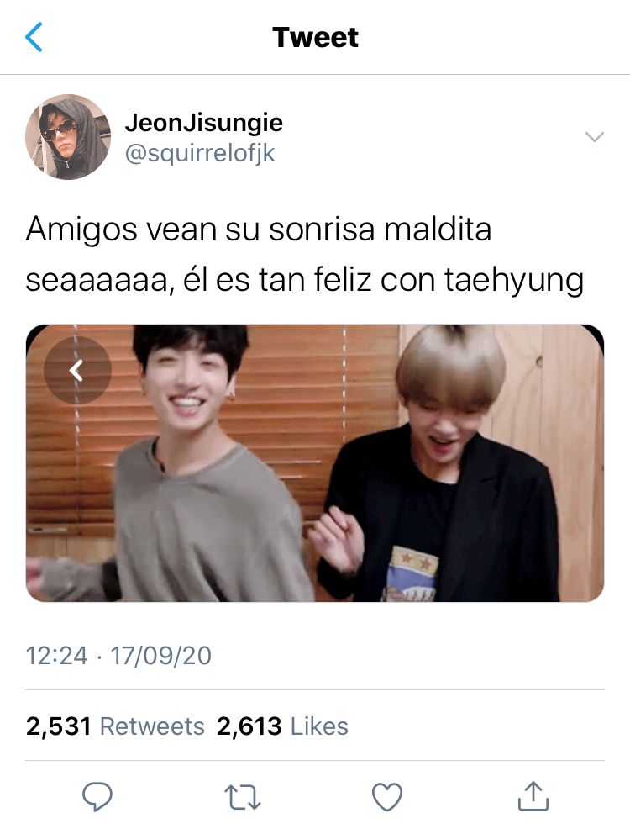Viewport: 630px width, 829px height.
Task: Tap the retweet arrows icon
Action: [x=243, y=797]
